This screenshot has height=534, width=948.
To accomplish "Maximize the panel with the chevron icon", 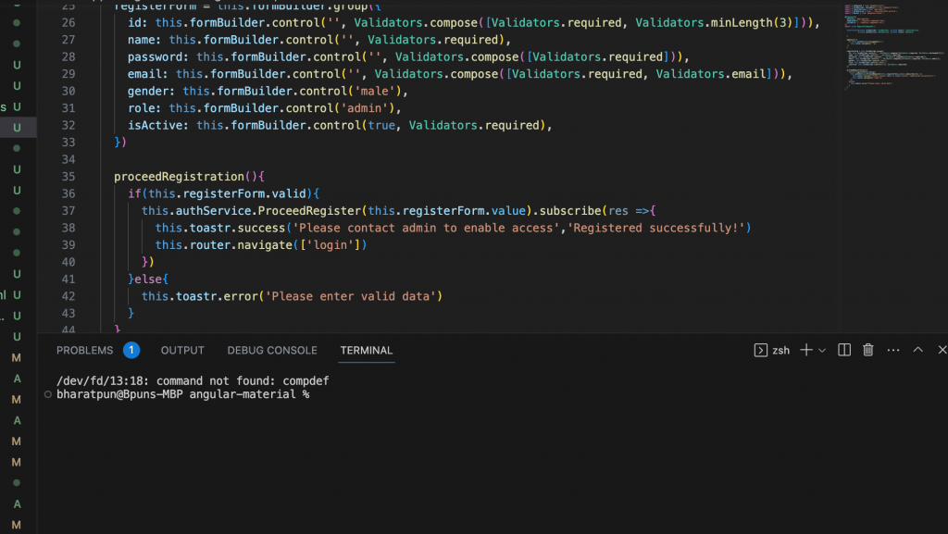I will tap(917, 350).
